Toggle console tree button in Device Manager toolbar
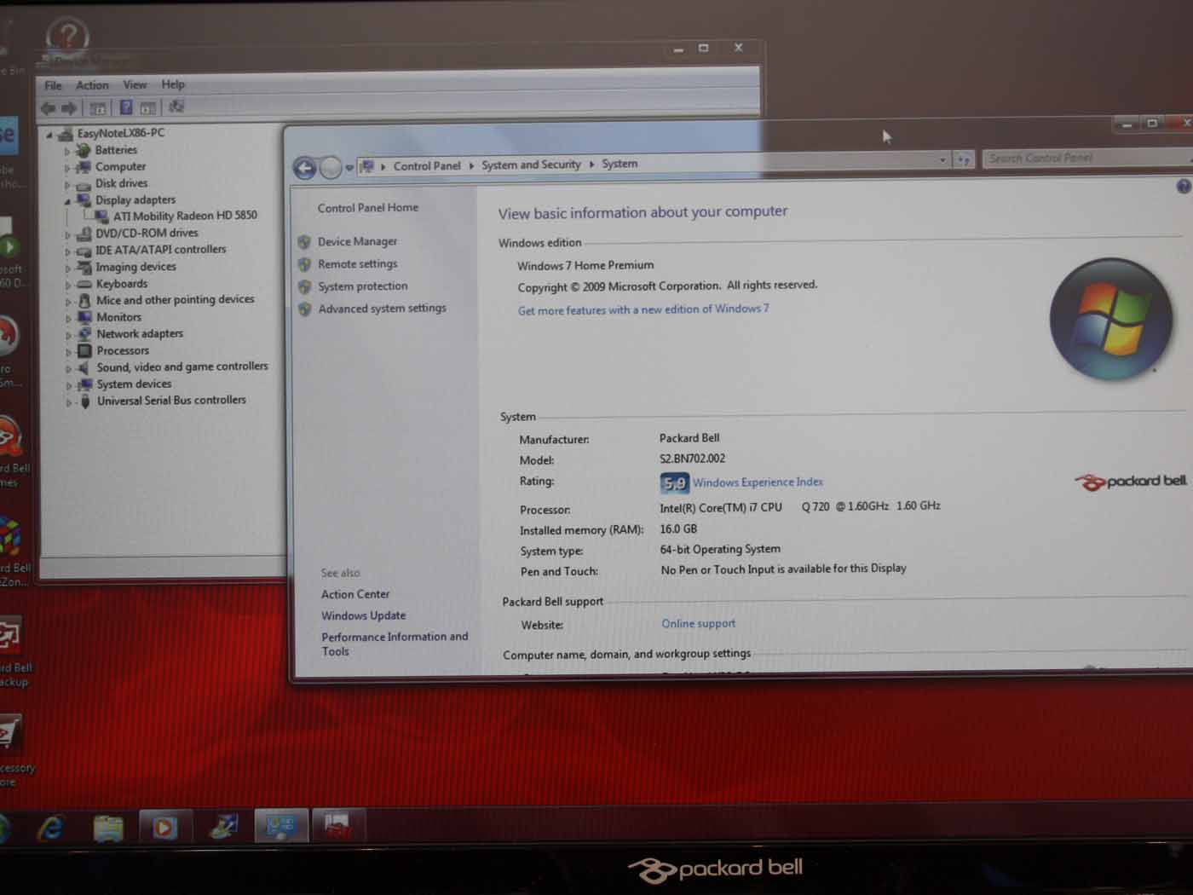This screenshot has height=895, width=1193. tap(98, 107)
